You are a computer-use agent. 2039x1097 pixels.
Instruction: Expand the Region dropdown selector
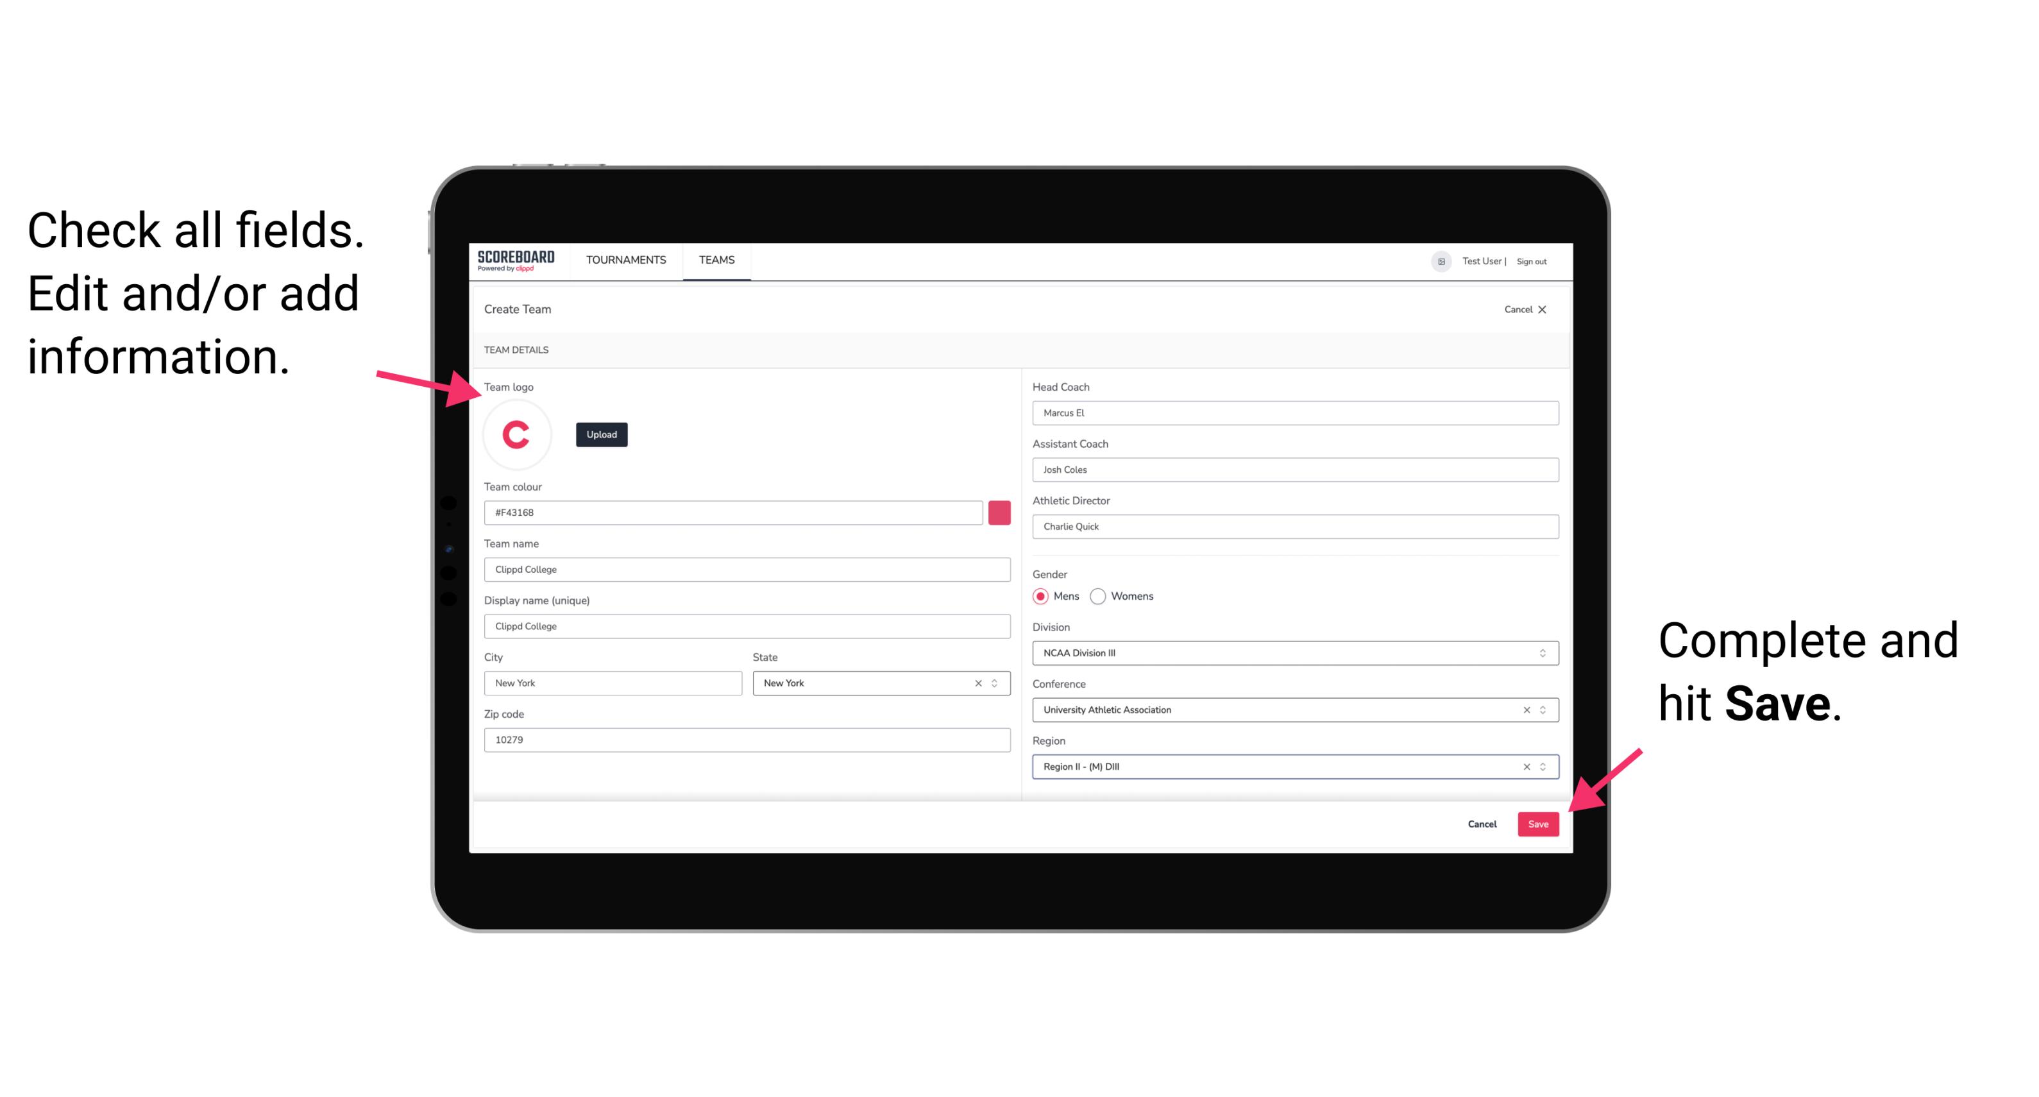pyautogui.click(x=1543, y=766)
